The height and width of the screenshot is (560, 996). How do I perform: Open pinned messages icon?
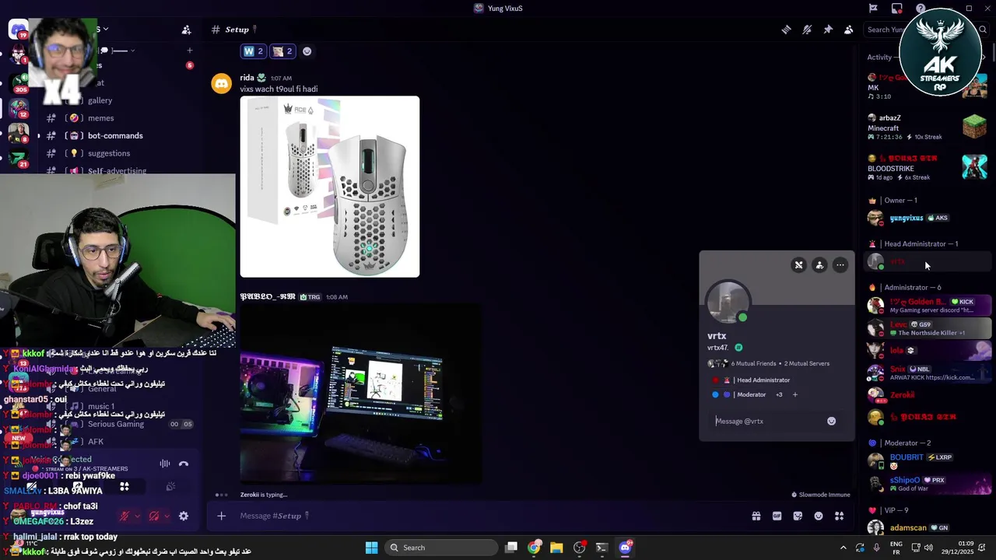(828, 30)
